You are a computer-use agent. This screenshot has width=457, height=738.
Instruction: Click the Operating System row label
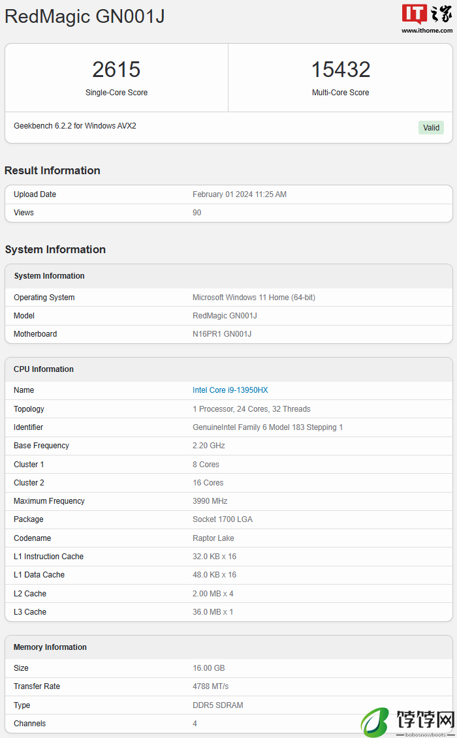coord(44,298)
